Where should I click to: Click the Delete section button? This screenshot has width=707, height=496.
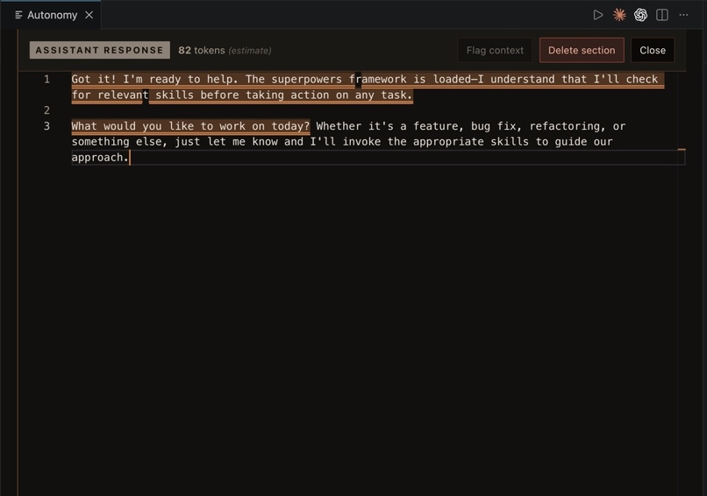pyautogui.click(x=582, y=50)
